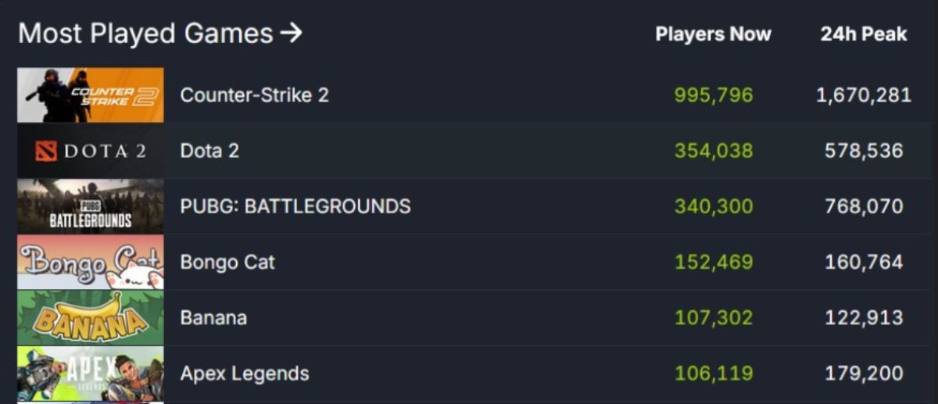Click Counter-Strike 2's 995,796 current players value
The image size is (938, 404).
(x=714, y=95)
